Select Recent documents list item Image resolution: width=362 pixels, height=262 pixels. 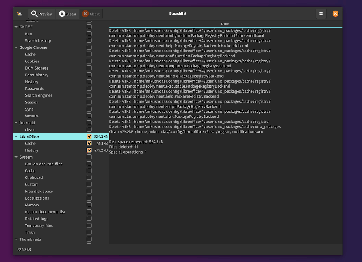(x=45, y=212)
